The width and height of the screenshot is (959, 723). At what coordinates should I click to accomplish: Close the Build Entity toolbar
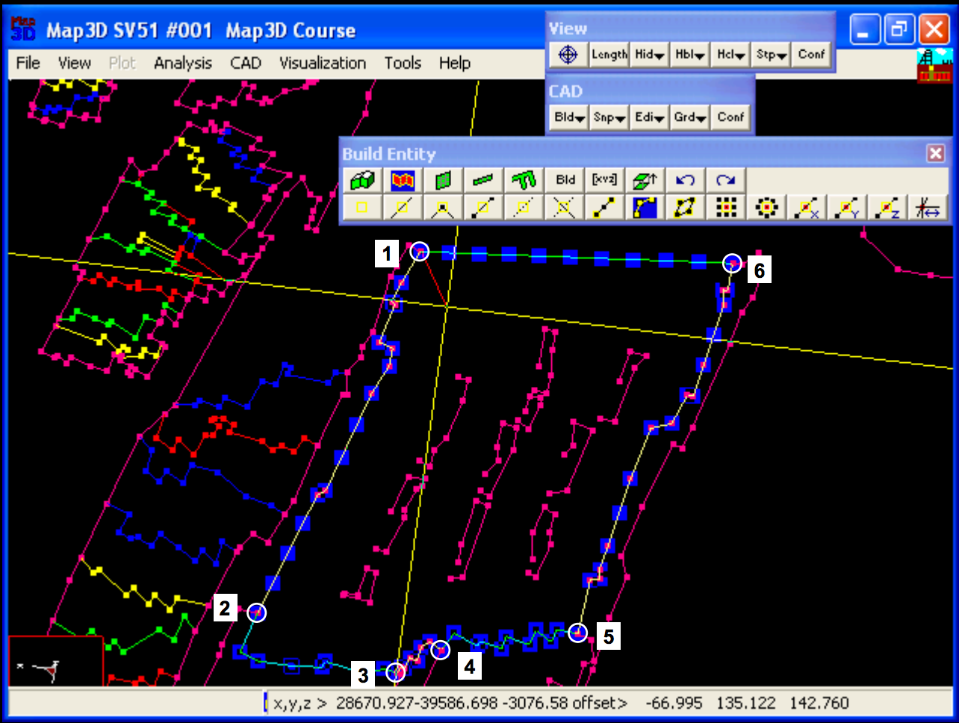tap(935, 153)
